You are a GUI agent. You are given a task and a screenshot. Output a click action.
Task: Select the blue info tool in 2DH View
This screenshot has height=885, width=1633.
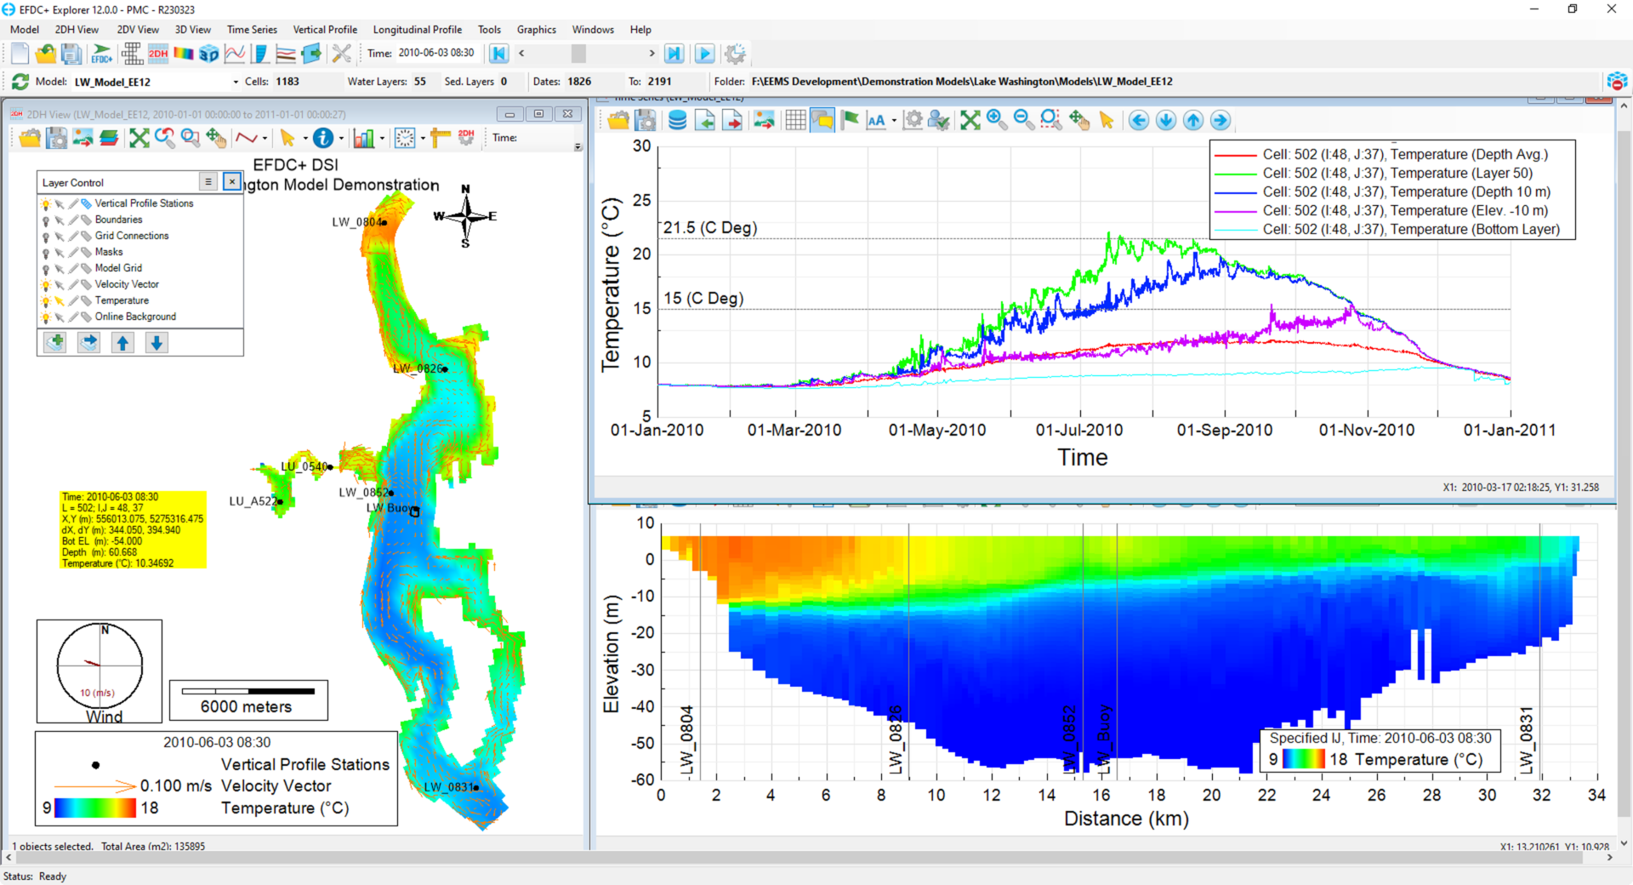click(x=322, y=138)
